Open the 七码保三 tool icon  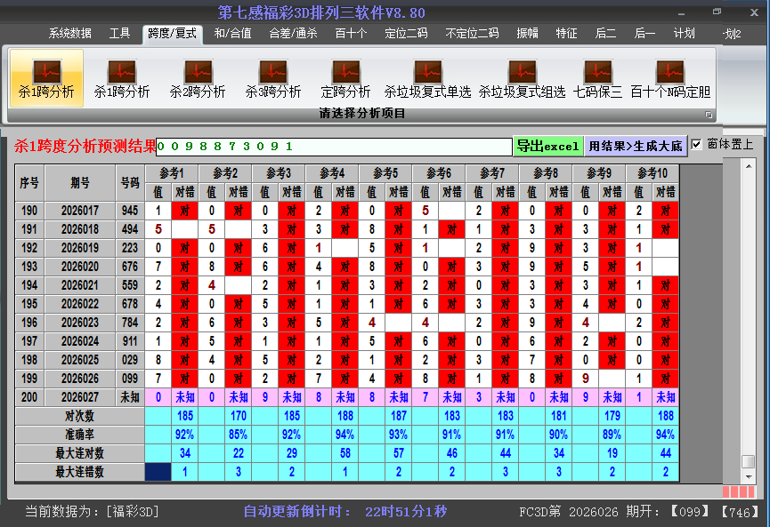597,78
